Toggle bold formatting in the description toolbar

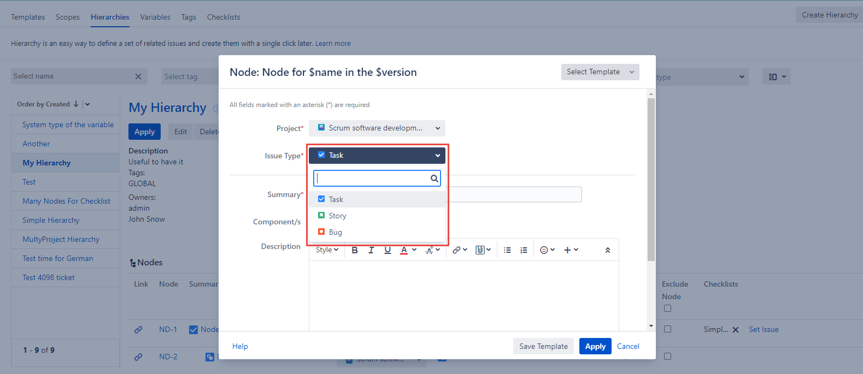click(355, 250)
